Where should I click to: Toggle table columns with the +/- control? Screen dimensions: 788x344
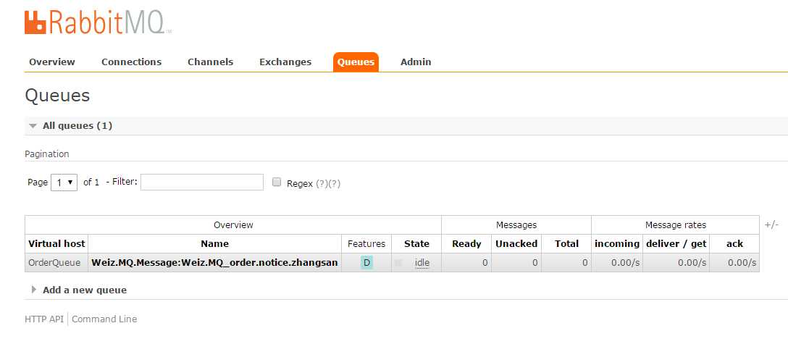pyautogui.click(x=771, y=225)
